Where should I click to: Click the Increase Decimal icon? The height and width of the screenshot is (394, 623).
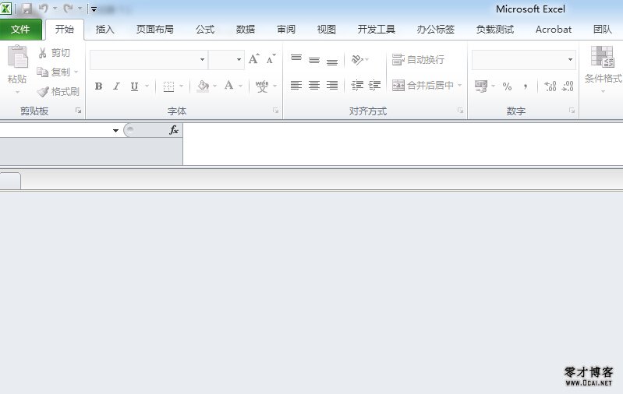[550, 86]
